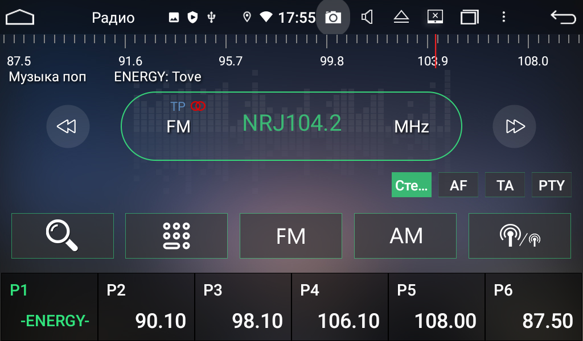Toggle local/distant antenna reception button
This screenshot has width=583, height=341.
[x=519, y=236]
